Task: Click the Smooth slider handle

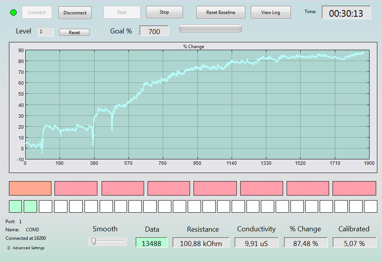Action: click(93, 241)
